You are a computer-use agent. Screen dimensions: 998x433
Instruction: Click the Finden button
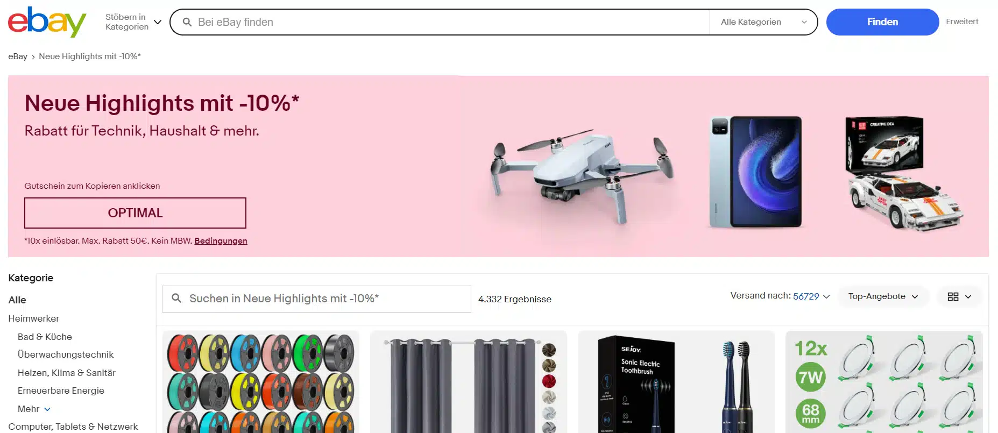[882, 22]
